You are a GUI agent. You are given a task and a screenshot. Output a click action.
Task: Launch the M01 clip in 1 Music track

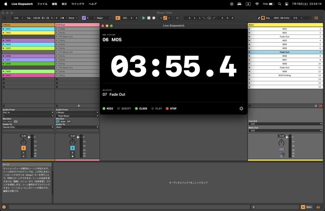coord(3,29)
